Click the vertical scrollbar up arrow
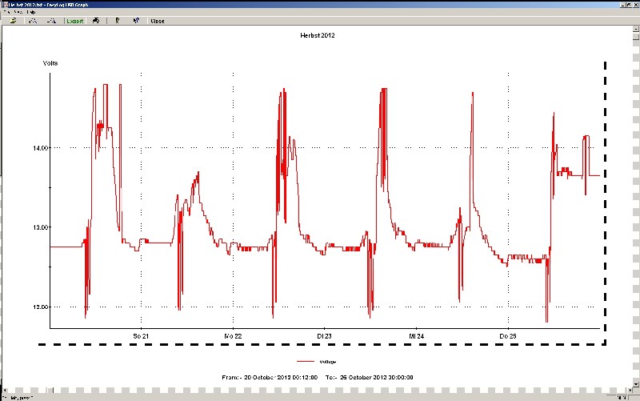The image size is (640, 401). coord(635,30)
